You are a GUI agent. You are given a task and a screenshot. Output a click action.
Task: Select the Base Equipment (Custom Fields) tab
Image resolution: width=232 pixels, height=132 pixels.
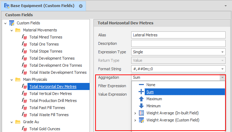click(x=42, y=6)
